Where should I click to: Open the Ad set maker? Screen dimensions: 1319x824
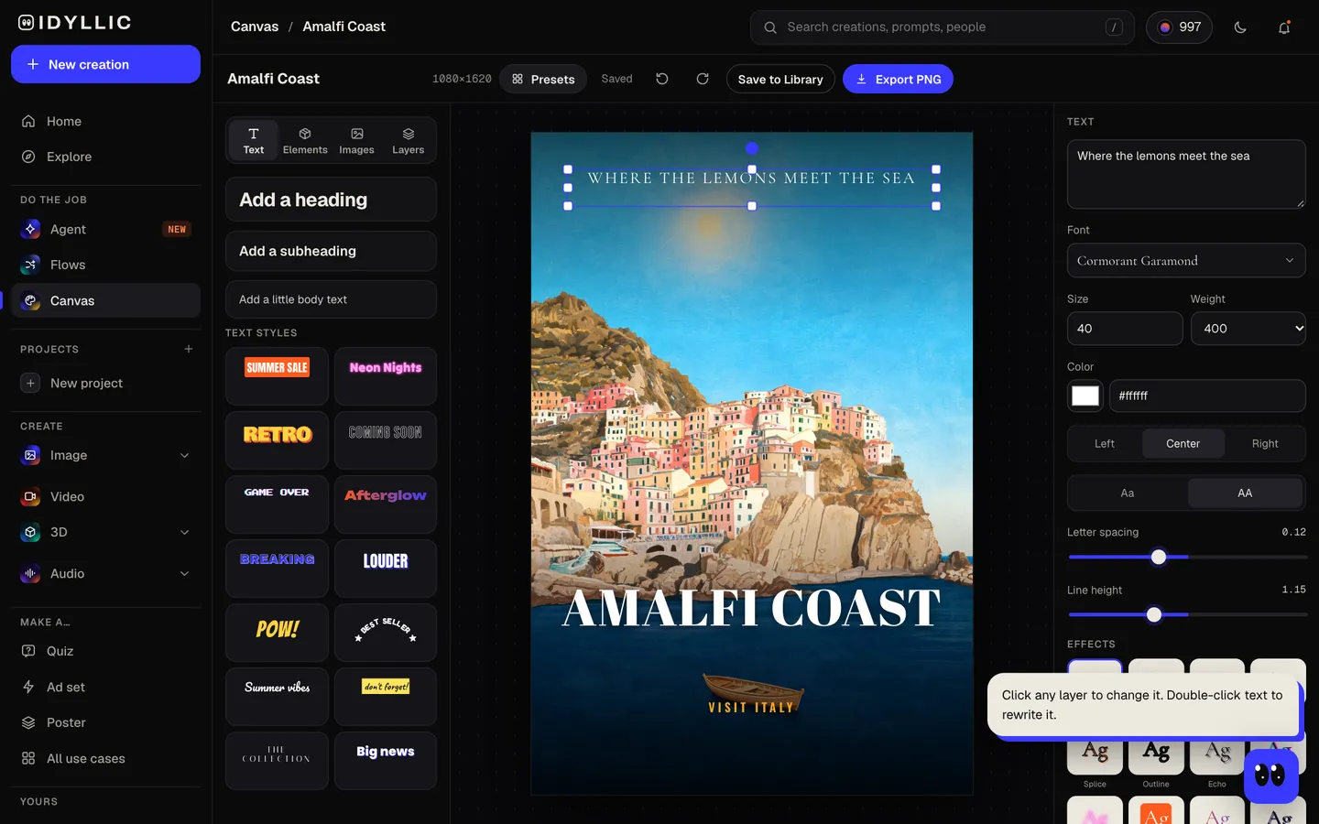[105, 687]
